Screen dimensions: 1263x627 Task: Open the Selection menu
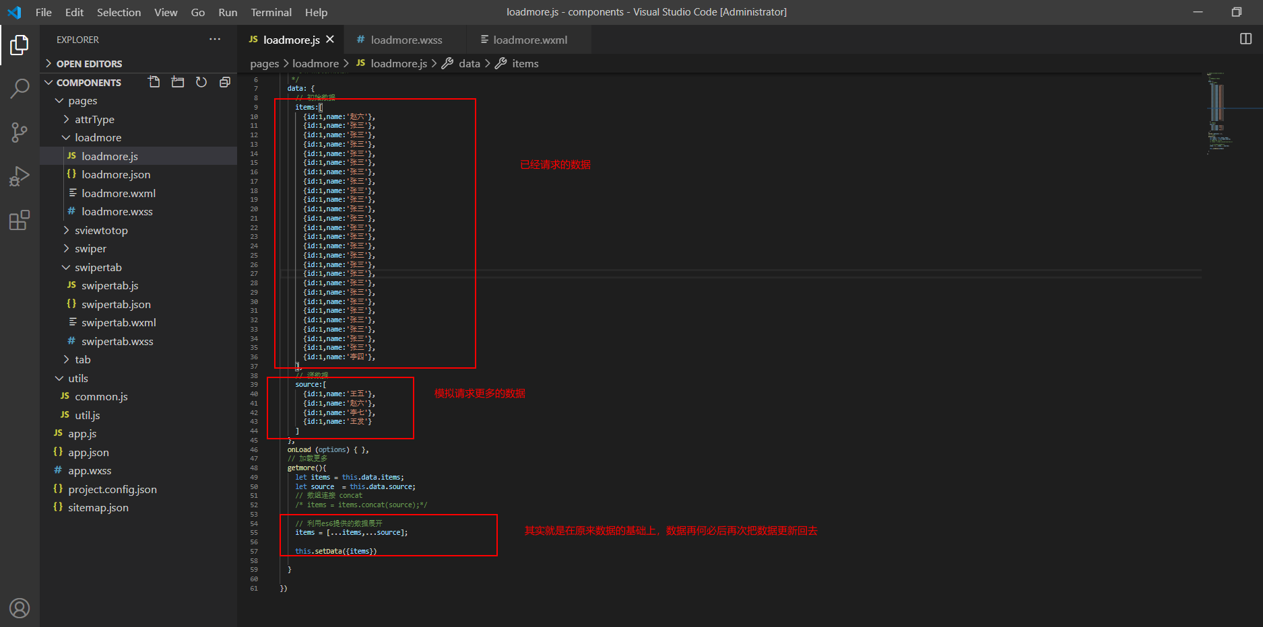[x=119, y=12]
